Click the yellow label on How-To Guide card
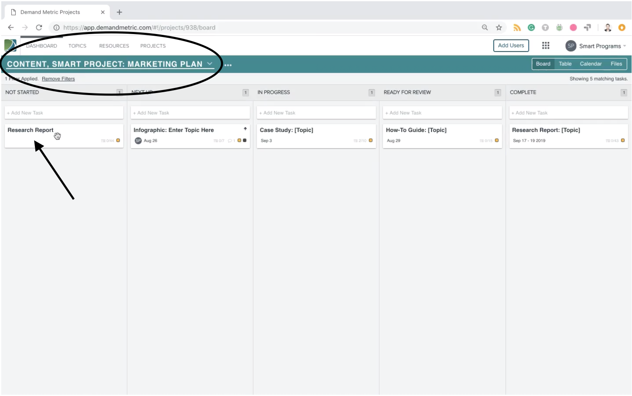Viewport: 632px width, 396px height. 496,140
